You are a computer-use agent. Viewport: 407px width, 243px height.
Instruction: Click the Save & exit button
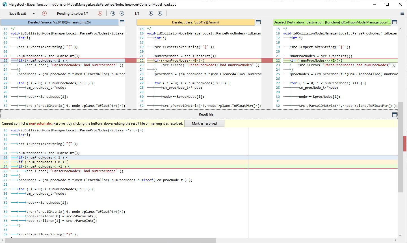18,14
